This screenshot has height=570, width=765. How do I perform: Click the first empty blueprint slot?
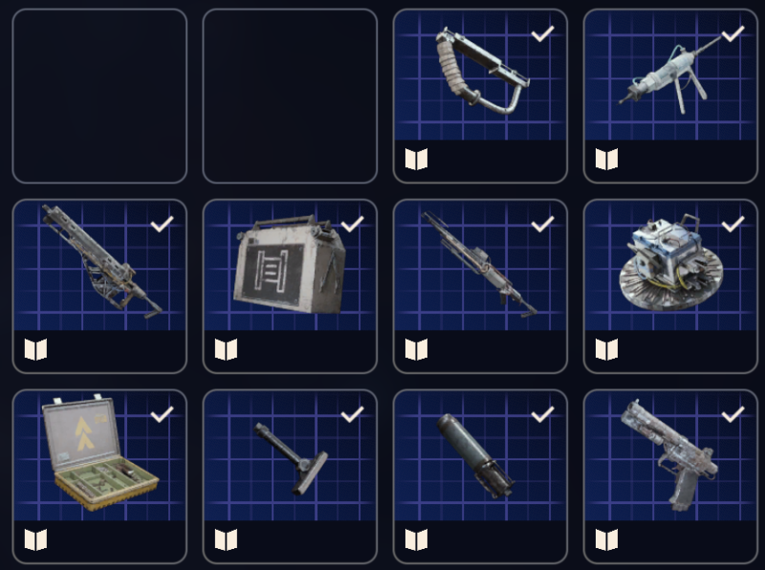(99, 97)
